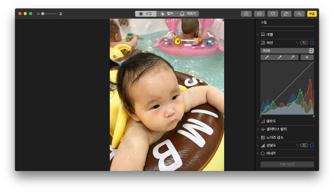Expand the 레벨 section
334x192 pixels.
click(x=258, y=35)
